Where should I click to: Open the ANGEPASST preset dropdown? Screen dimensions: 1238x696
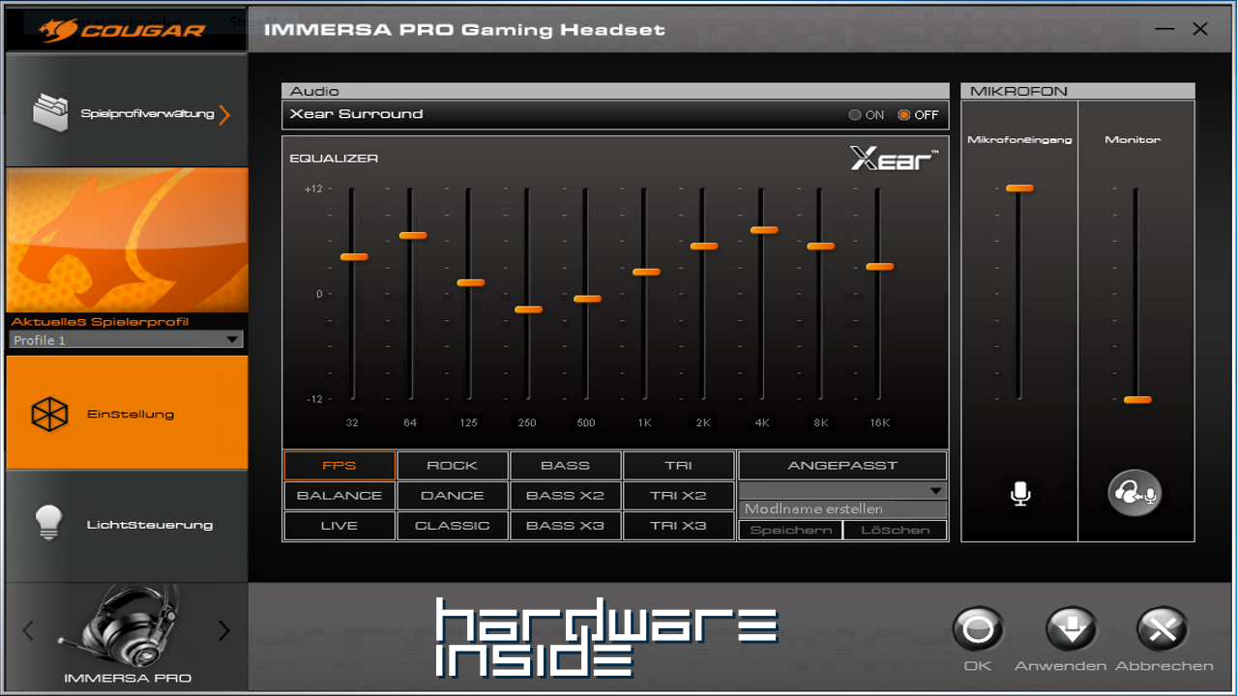pos(841,490)
